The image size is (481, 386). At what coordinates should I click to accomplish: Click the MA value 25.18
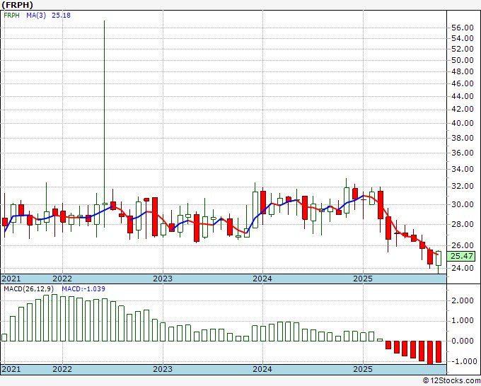tap(61, 15)
